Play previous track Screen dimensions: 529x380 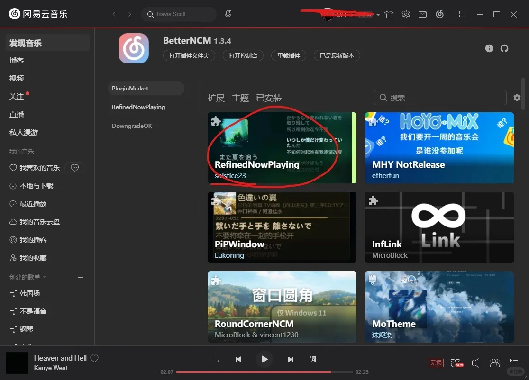(x=238, y=359)
